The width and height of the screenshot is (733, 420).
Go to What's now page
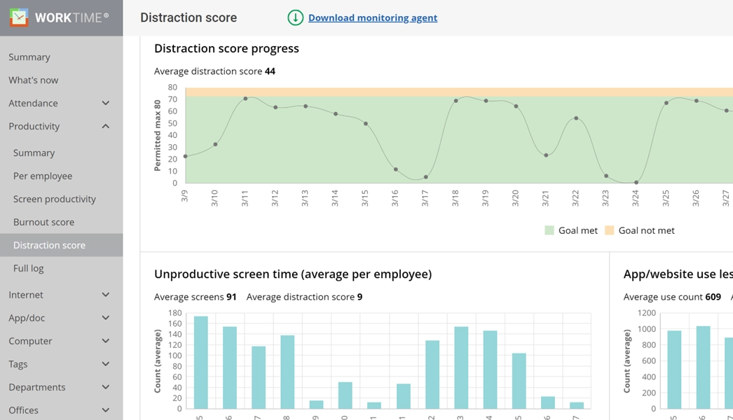34,80
